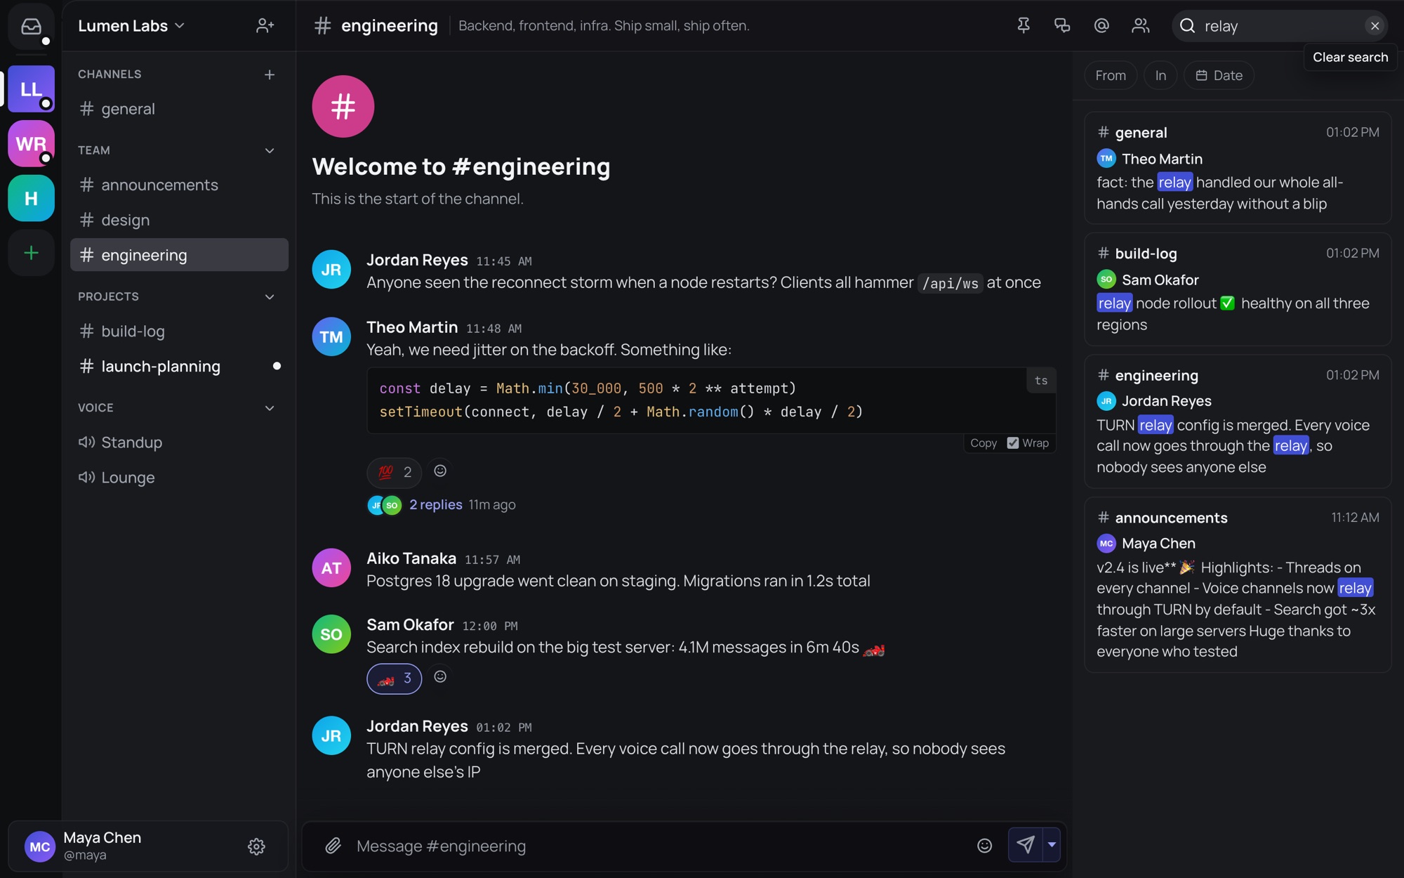Copy the code snippet with Copy button

pyautogui.click(x=984, y=443)
